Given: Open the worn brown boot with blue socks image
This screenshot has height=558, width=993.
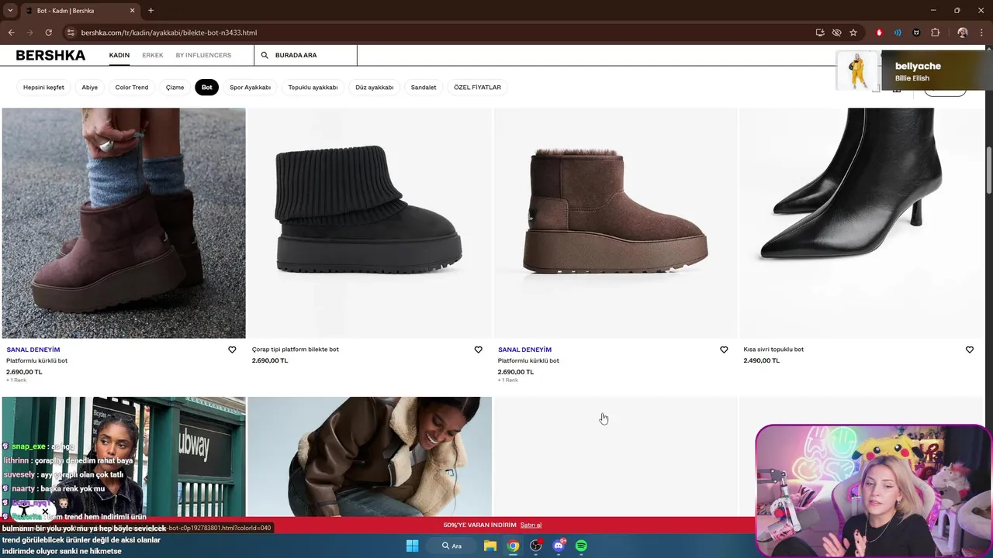Looking at the screenshot, I should (x=123, y=223).
